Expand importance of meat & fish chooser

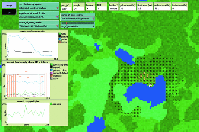pyautogui.click(x=39, y=17)
